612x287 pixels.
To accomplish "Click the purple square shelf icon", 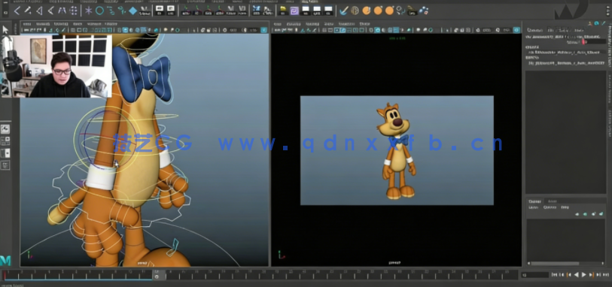I will tap(294, 11).
